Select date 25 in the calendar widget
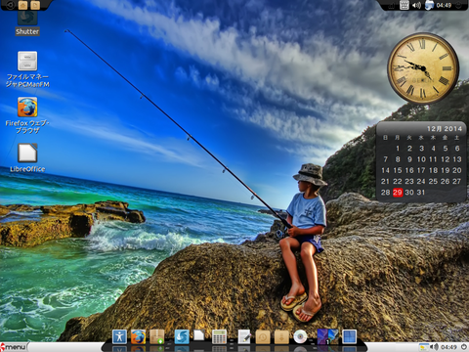 coord(433,181)
